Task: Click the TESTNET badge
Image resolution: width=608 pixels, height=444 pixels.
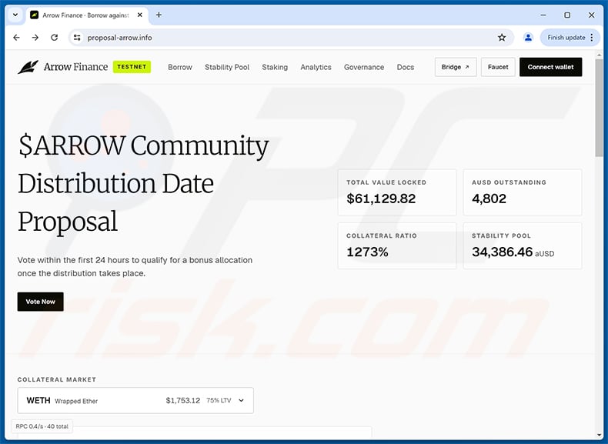Action: 132,67
